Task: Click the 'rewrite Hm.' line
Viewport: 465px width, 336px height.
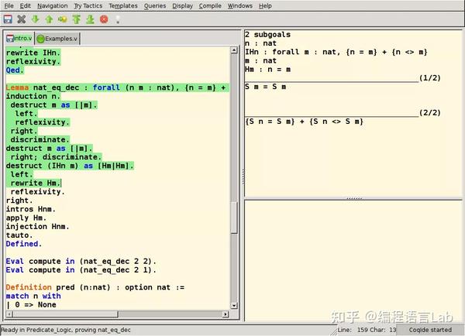Action: click(x=36, y=183)
